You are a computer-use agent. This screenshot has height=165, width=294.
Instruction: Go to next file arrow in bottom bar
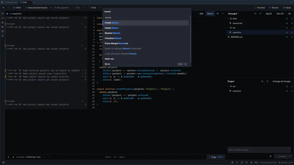tap(13, 157)
